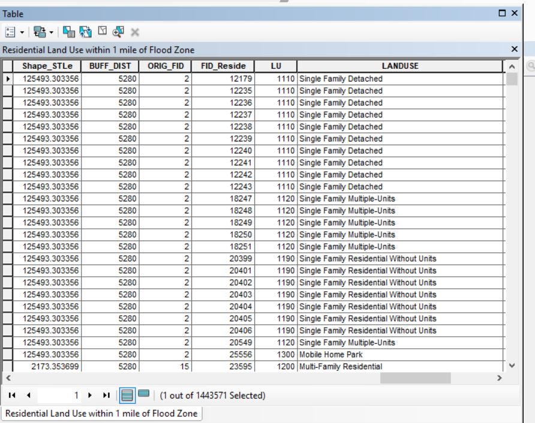Select the Residential Land Use tab at bottom
The width and height of the screenshot is (535, 423).
[x=101, y=413]
